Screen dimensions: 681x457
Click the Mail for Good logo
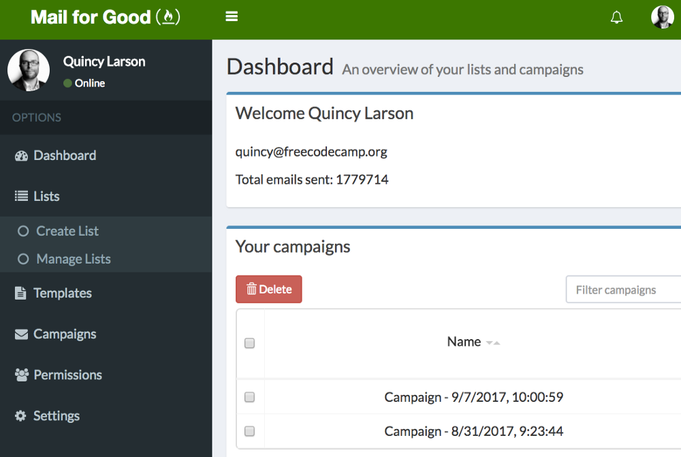pos(106,18)
